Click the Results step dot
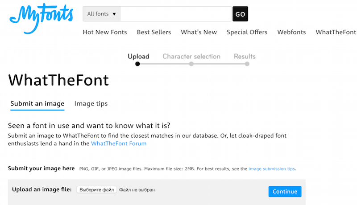Viewport: 357px width, 205px height. pos(247,64)
